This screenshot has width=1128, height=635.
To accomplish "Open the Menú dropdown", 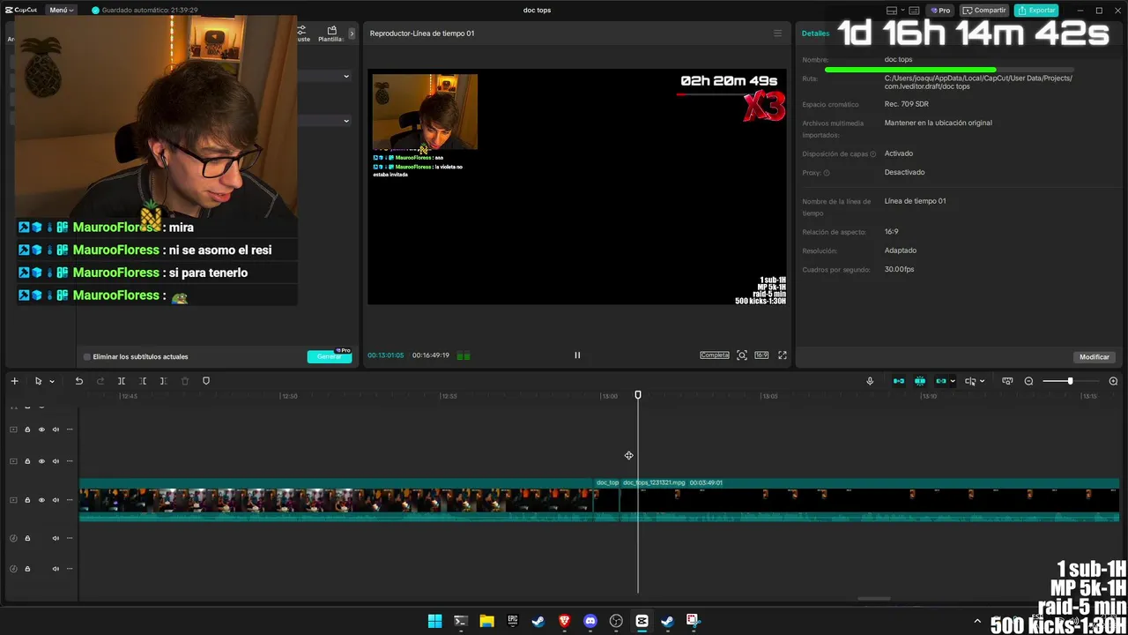I will [x=62, y=10].
